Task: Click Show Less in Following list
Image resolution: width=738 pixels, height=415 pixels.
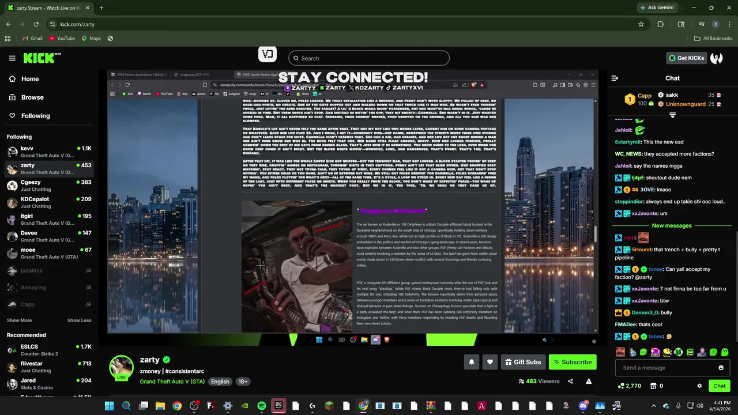Action: point(79,320)
